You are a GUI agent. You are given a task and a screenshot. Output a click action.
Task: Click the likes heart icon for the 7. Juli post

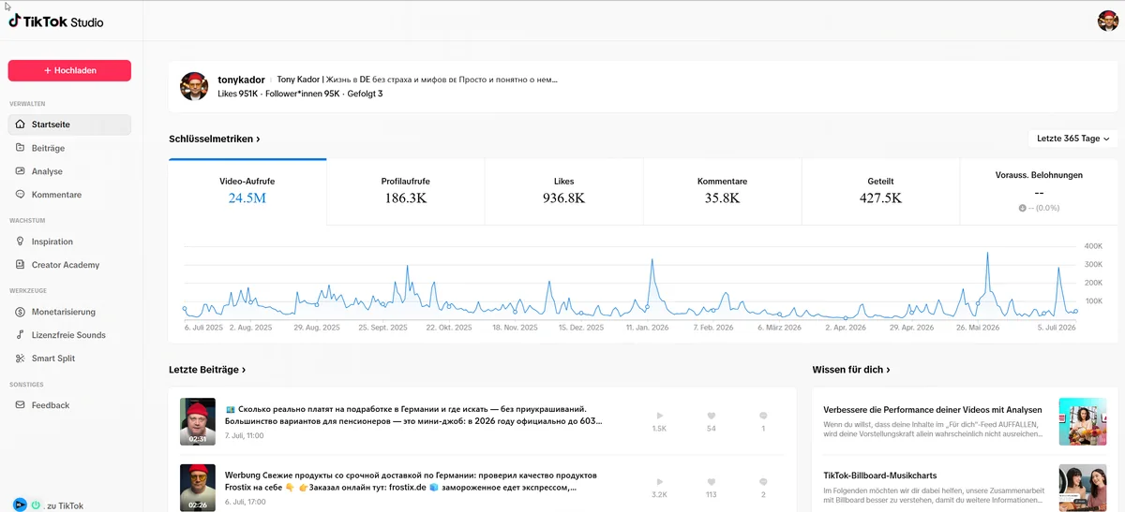712,416
